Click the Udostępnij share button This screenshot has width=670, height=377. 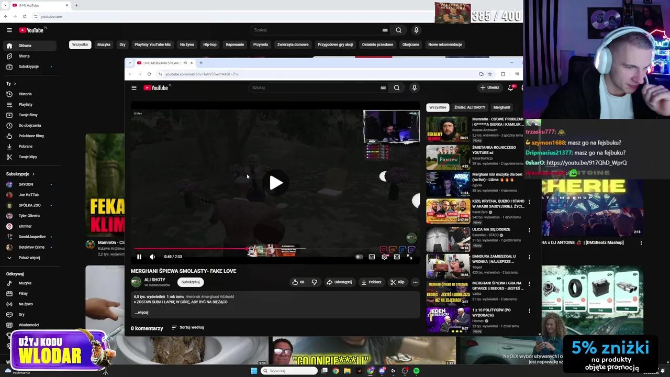click(x=339, y=282)
